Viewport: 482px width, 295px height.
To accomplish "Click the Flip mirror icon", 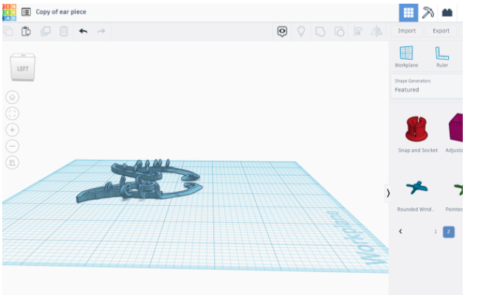I will pos(376,31).
